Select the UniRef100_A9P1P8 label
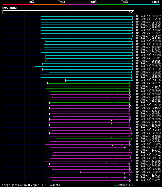 pos(148,38)
